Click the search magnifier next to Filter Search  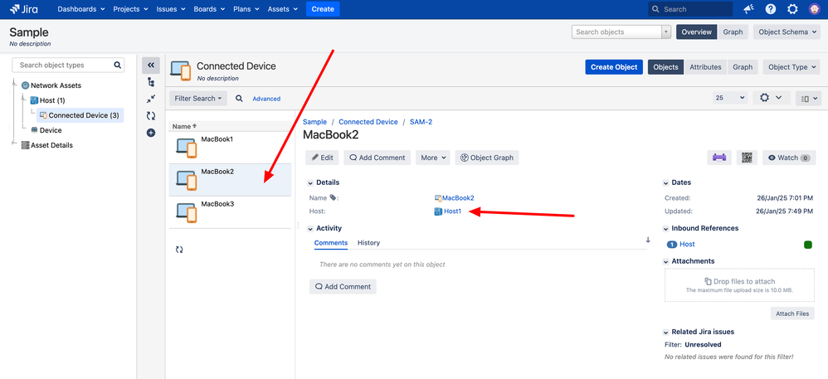click(239, 98)
